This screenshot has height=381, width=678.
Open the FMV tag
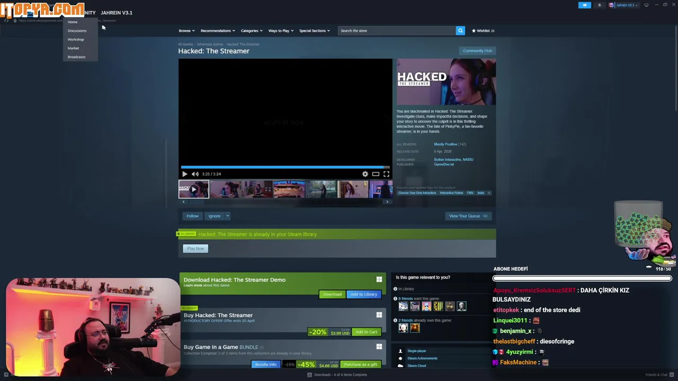pos(470,193)
